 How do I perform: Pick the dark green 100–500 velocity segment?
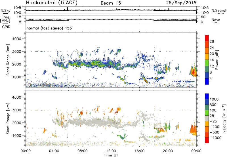[x=207, y=107]
